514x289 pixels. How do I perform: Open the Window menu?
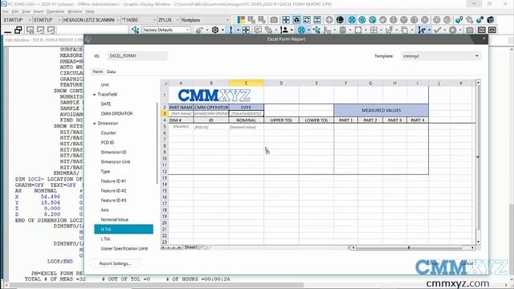click(x=75, y=11)
